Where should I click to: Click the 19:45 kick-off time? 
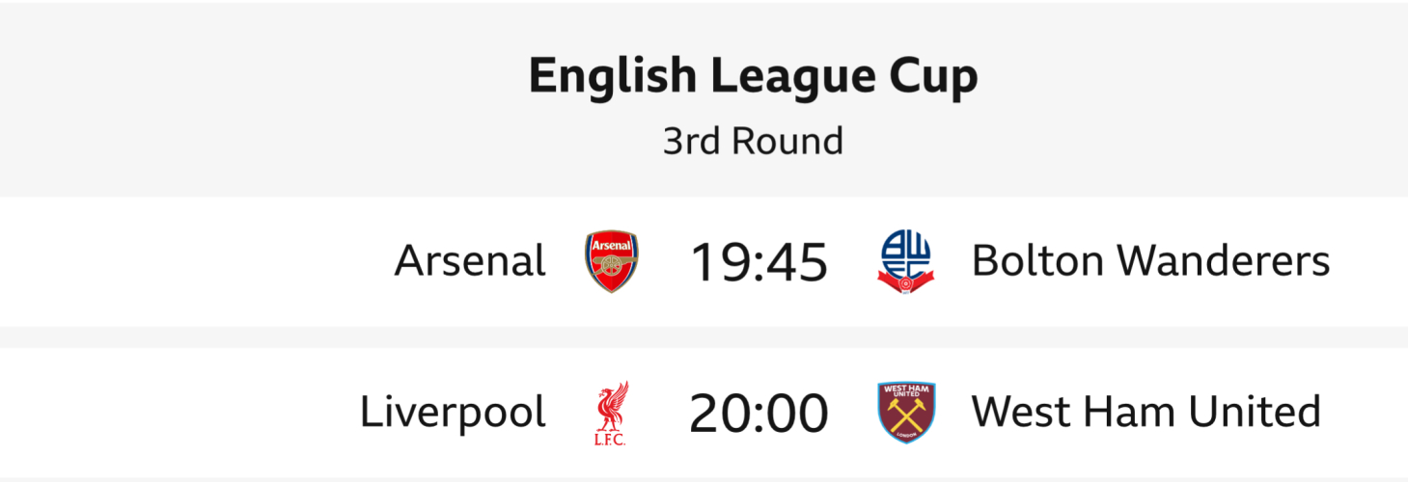[759, 262]
